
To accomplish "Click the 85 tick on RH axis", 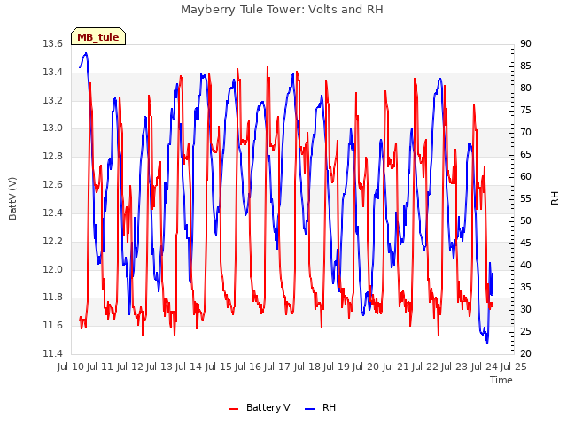I will tap(525, 66).
